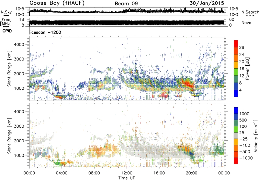259x180 pixels.
Task: Click the "Nave" legend label
Action: [246, 22]
